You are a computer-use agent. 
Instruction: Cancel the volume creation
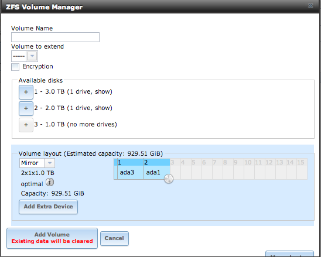114,238
